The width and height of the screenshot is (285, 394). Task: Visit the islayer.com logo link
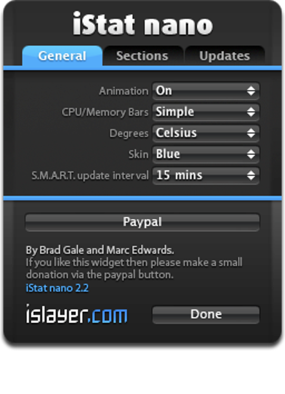77,315
